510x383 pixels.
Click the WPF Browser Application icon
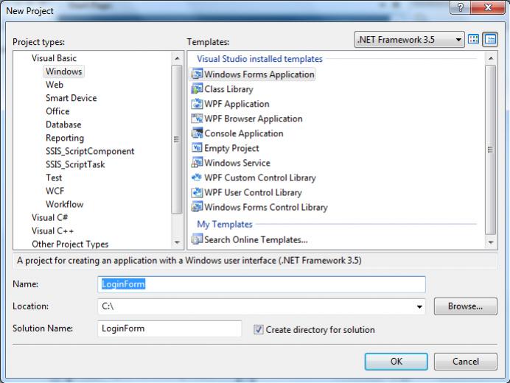point(197,119)
